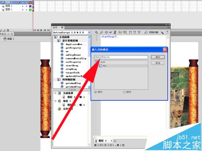Click the pin script icon beside 图层 3 : 1
The image size is (202, 151).
click(115, 141)
